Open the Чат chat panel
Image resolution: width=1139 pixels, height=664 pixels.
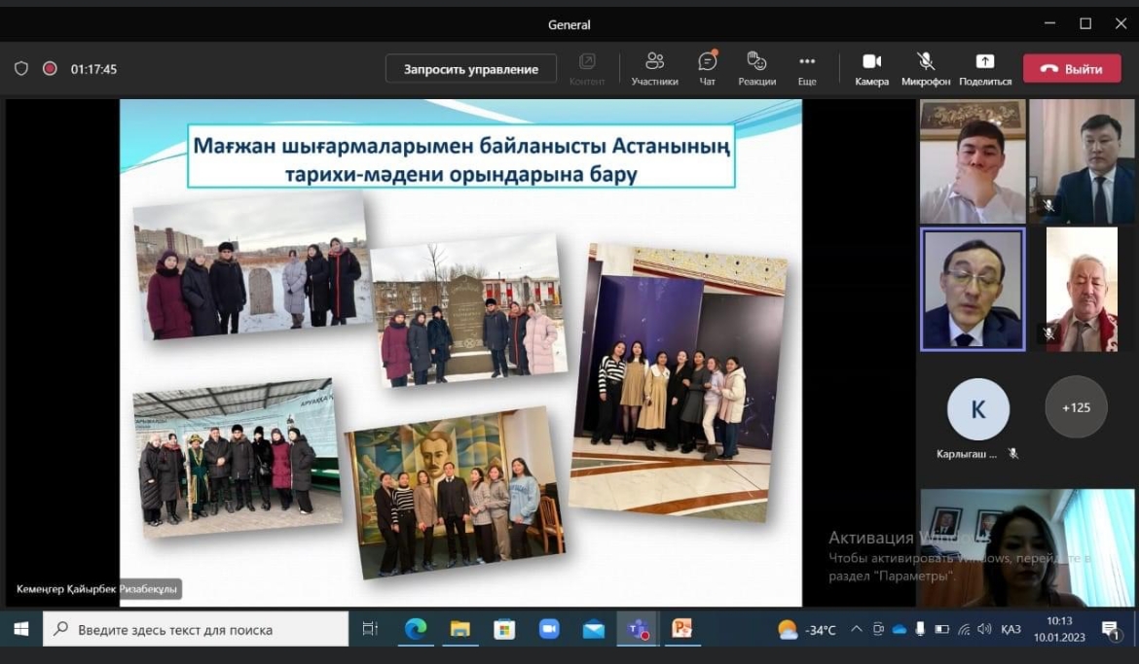click(708, 68)
